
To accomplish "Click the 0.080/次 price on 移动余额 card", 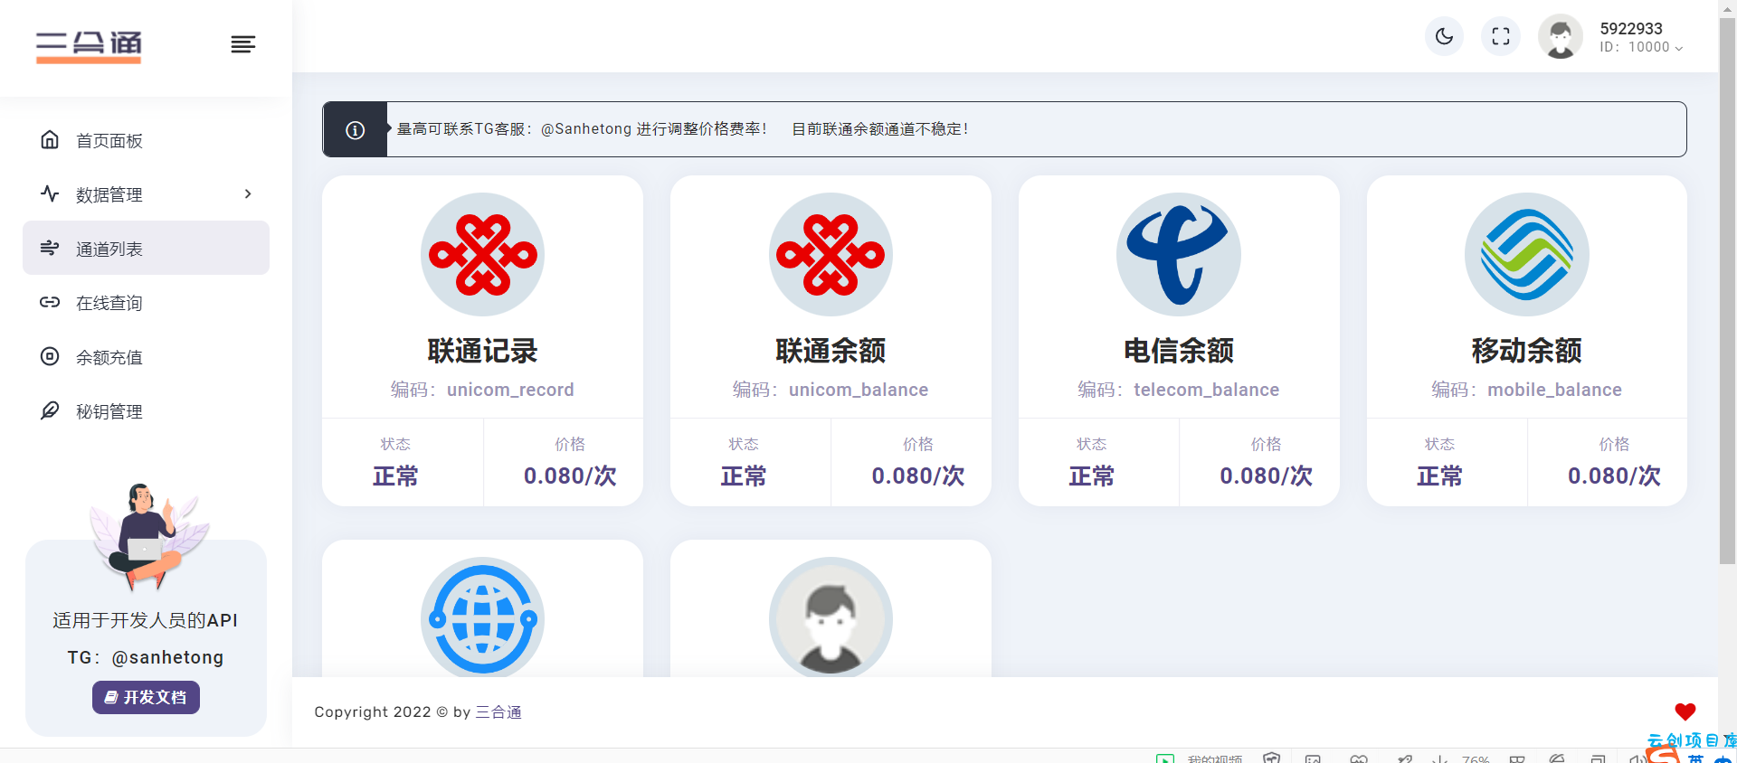I will click(1614, 476).
